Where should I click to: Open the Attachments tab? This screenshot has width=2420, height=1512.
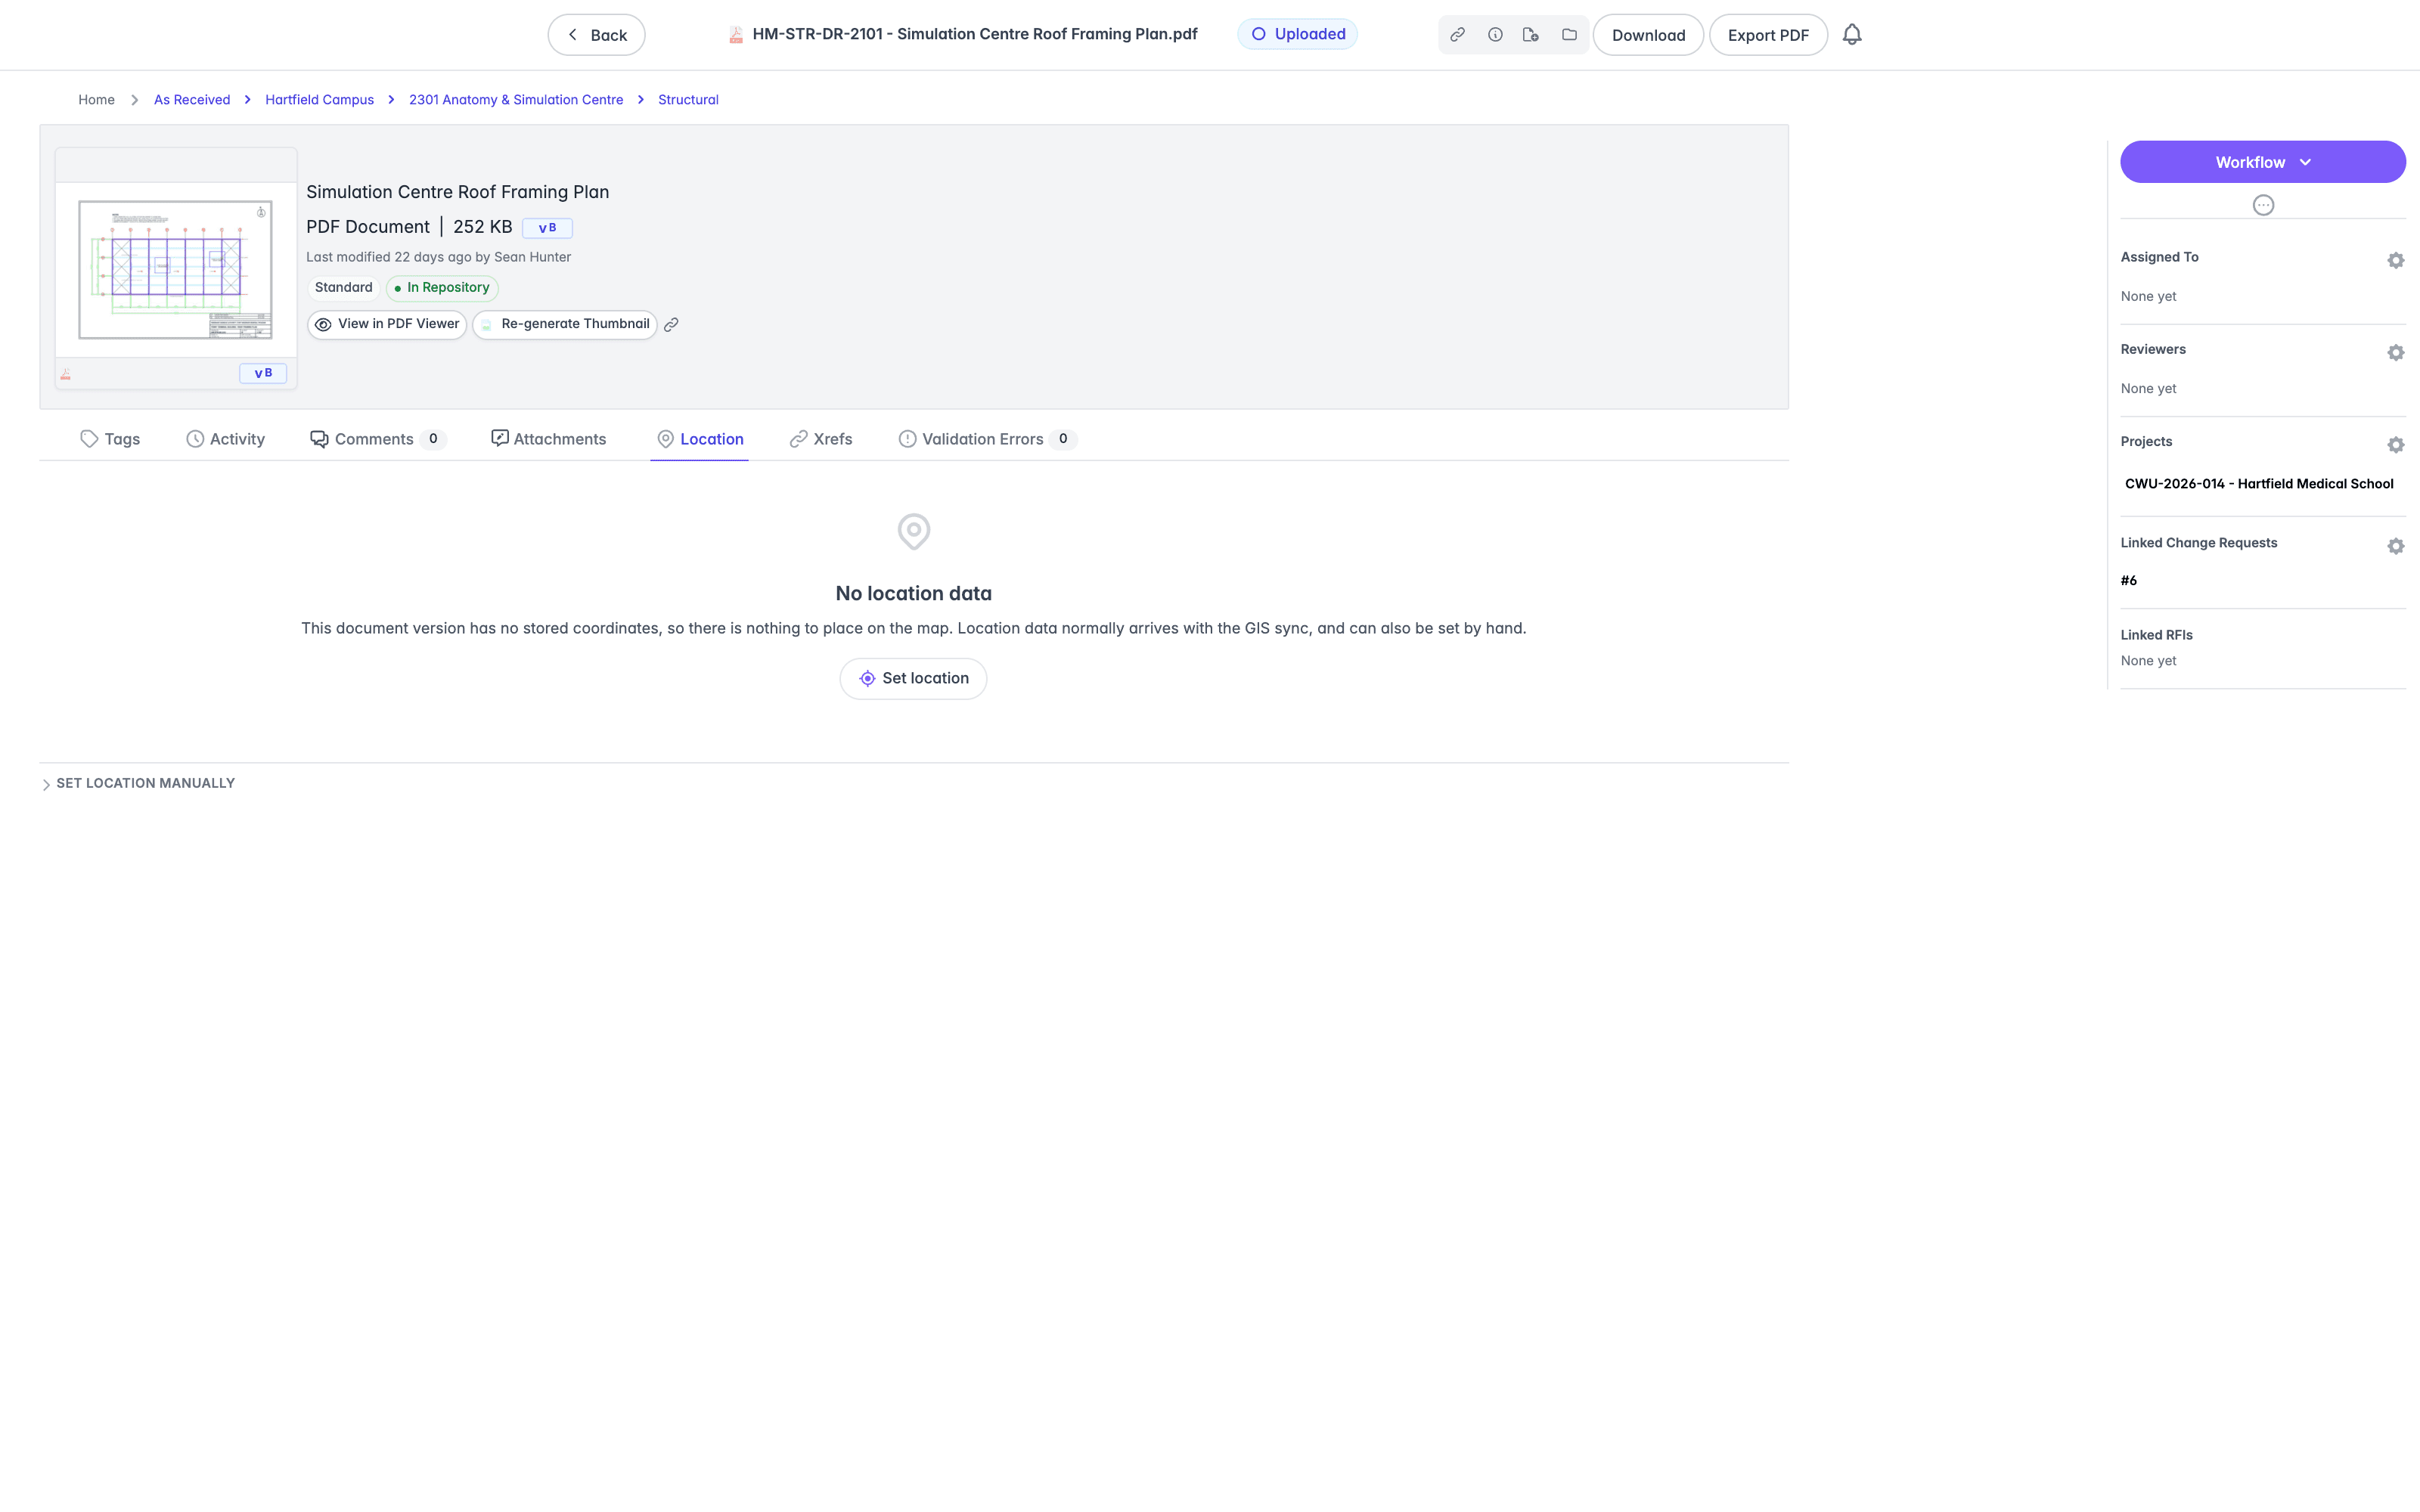click(x=548, y=439)
